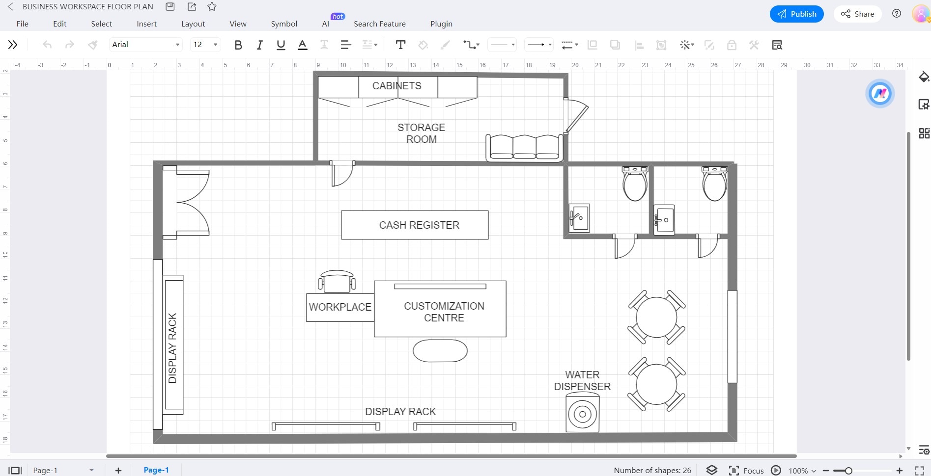Open line spacing dropdown
This screenshot has width=931, height=476.
click(x=369, y=45)
